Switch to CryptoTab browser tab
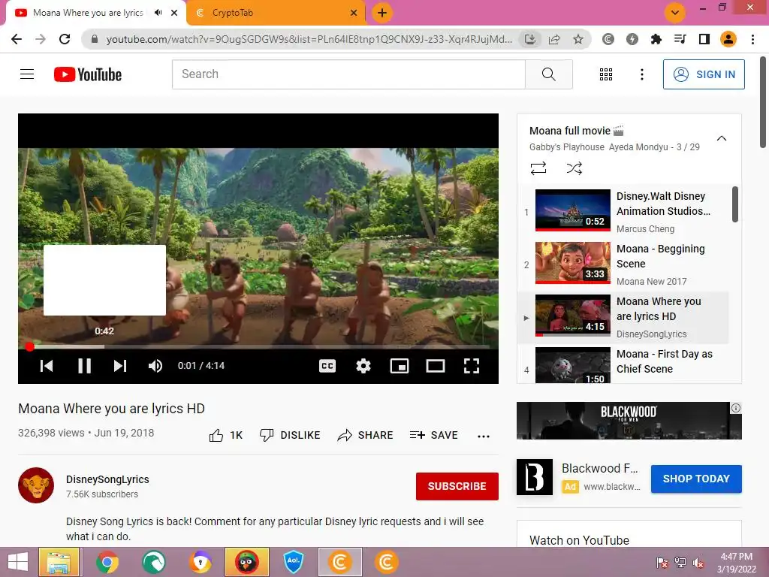This screenshot has width=769, height=577. 233,13
